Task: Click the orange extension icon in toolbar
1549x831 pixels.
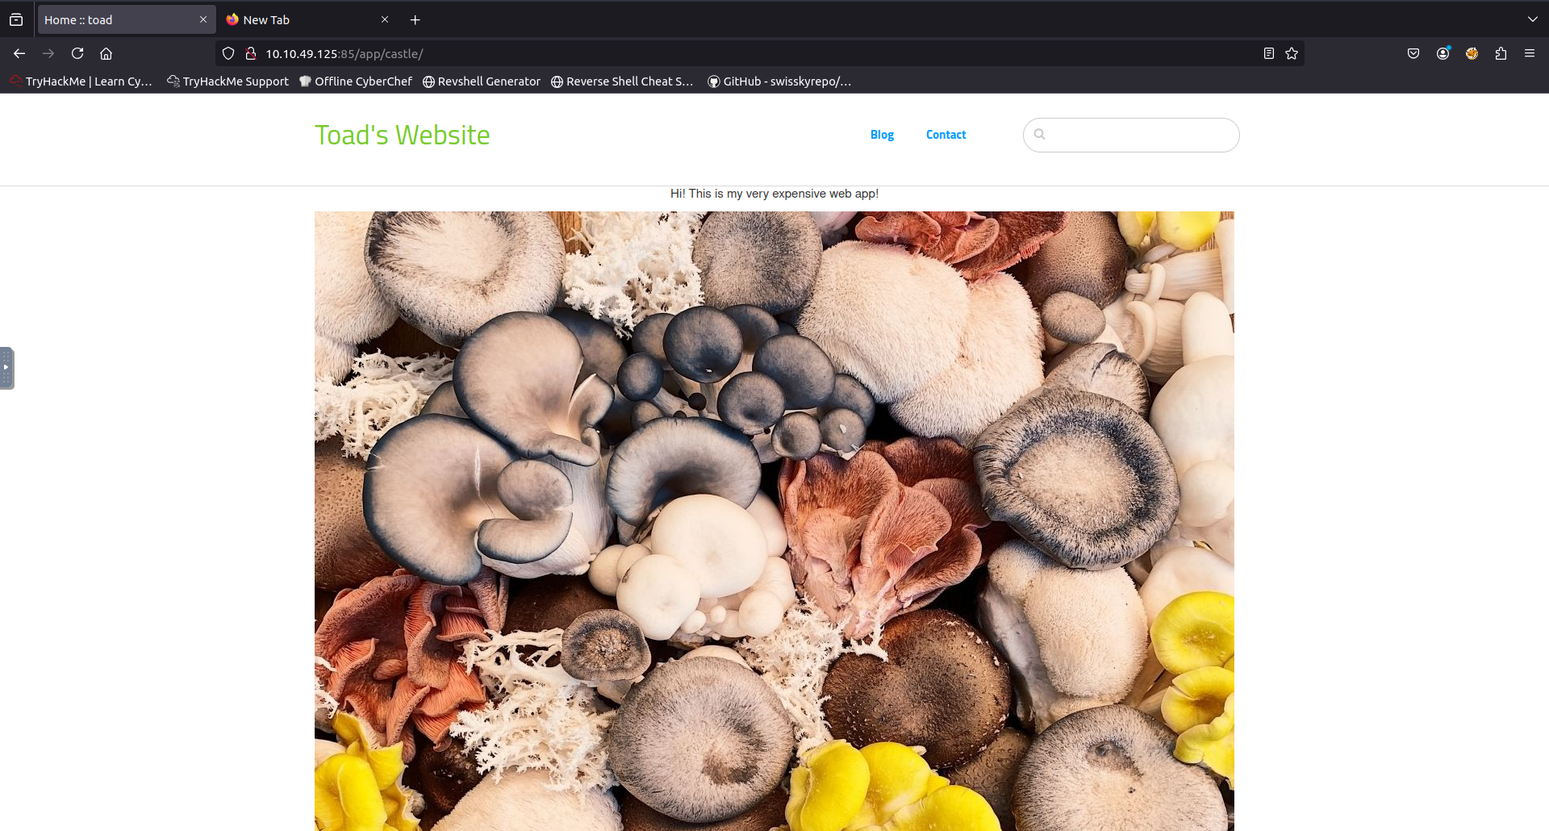Action: point(1472,53)
